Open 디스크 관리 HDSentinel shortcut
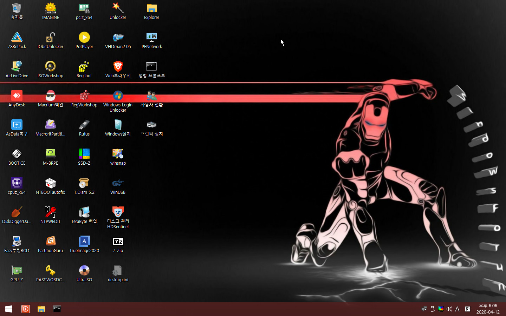The height and width of the screenshot is (316, 506). 118,218
